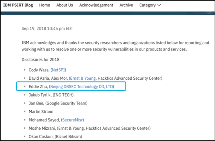215x141 pixels.
Task: Open the IBM PSIRT Blog title link
Action: pyautogui.click(x=18, y=5)
